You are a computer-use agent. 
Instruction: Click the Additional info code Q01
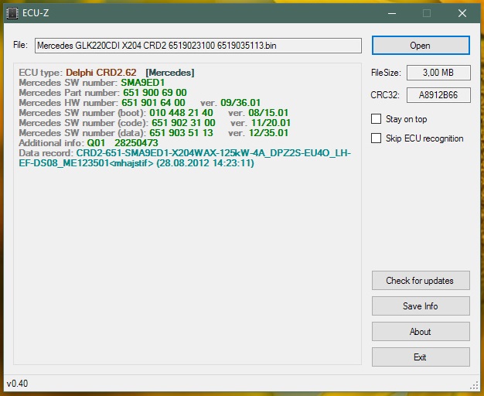pos(96,143)
